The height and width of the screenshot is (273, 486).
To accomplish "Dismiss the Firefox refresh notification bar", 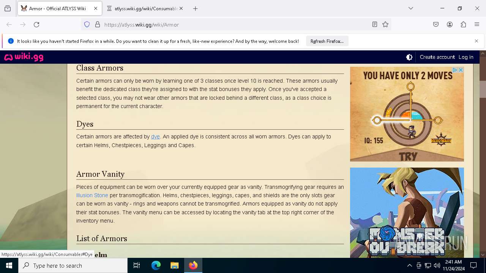I will coord(477,41).
